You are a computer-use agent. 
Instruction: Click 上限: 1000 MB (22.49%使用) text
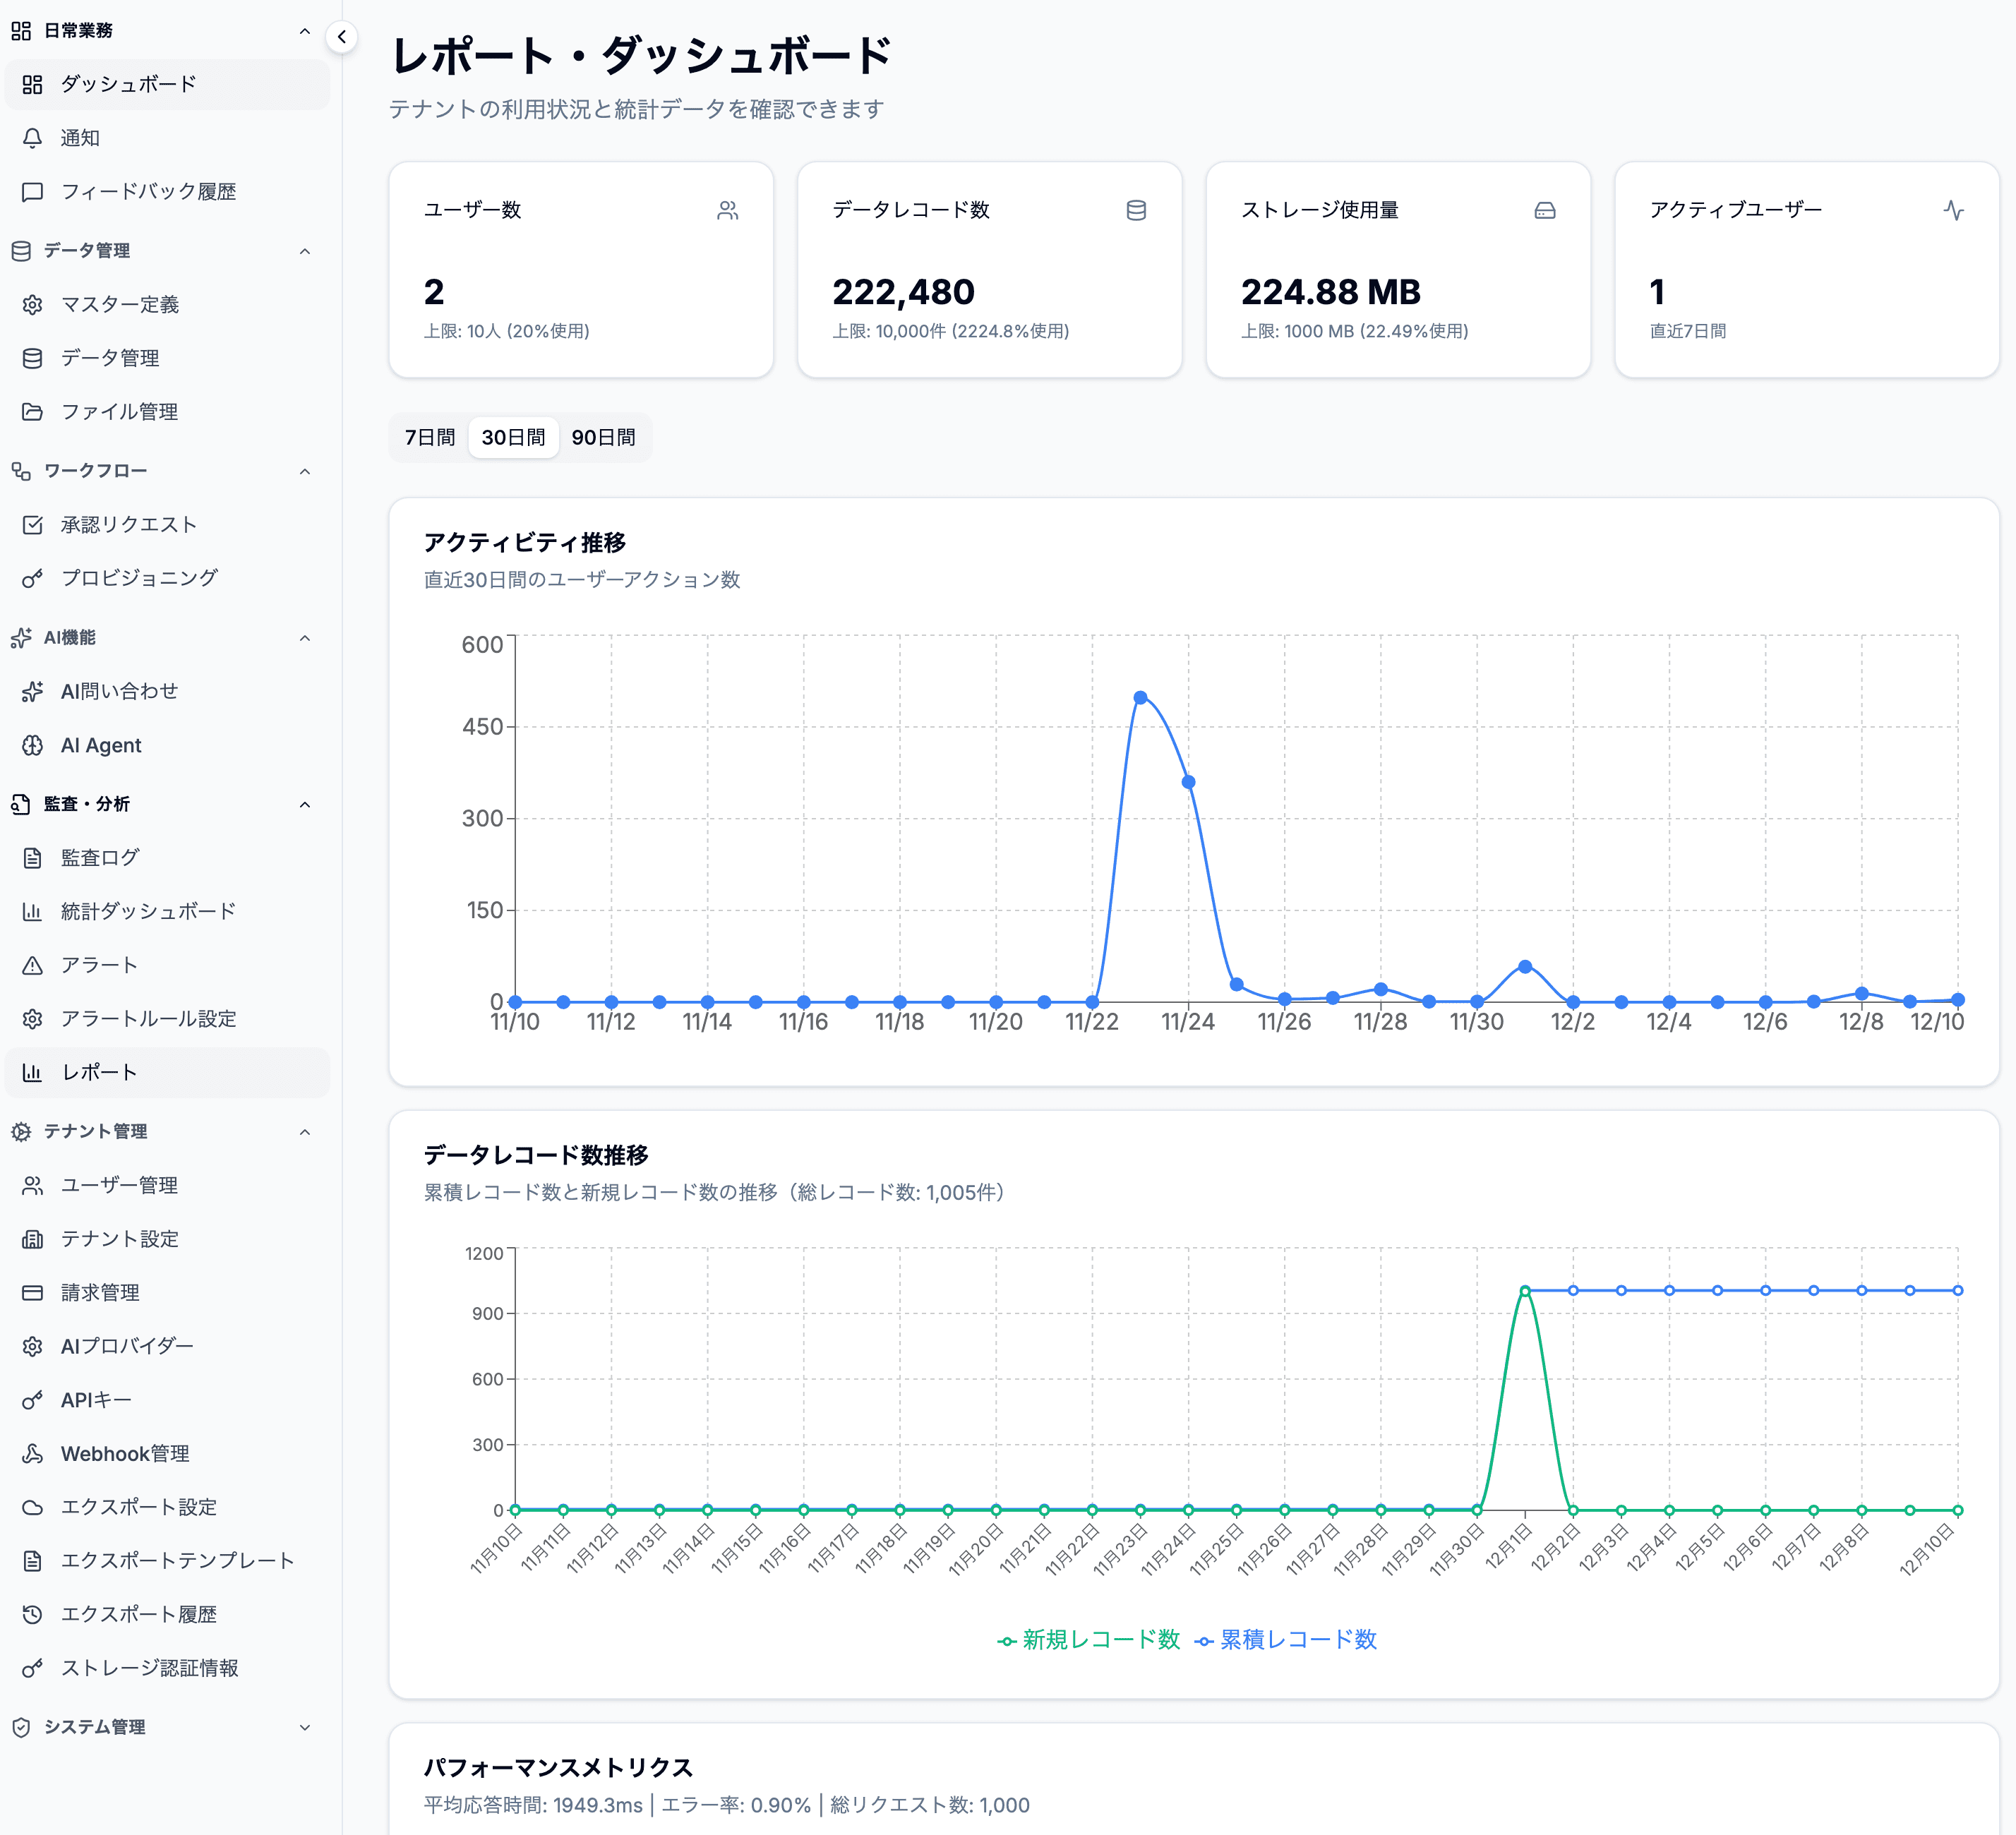pyautogui.click(x=1355, y=331)
